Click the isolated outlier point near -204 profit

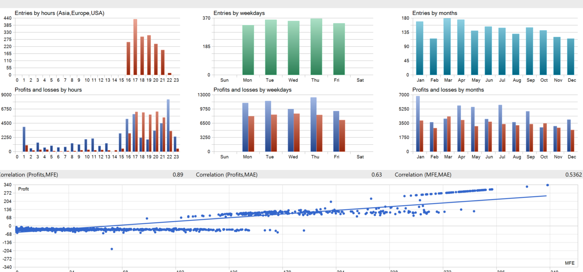(112, 249)
